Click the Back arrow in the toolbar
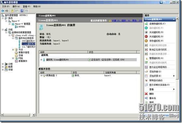182x123 pixels. pyautogui.click(x=3, y=11)
